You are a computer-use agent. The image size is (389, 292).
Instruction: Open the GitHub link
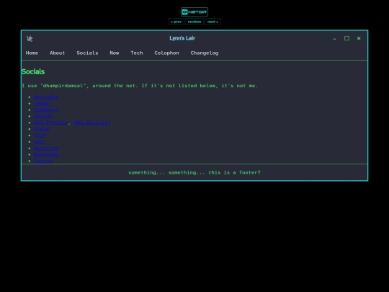43,116
